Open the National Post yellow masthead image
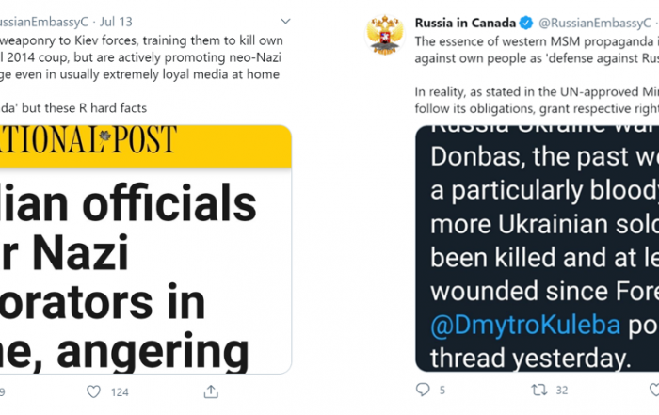 tap(146, 146)
